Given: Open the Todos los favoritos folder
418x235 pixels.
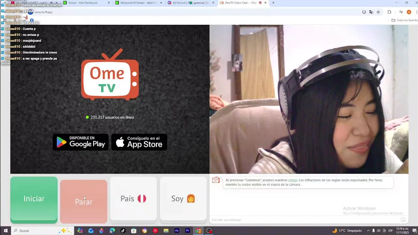Looking at the screenshot, I should (405, 20).
